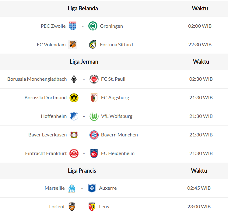Click the Groningen club crest

click(93, 26)
